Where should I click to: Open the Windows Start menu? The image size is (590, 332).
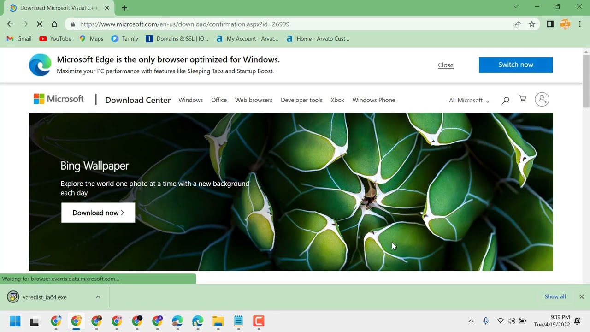[x=15, y=321]
